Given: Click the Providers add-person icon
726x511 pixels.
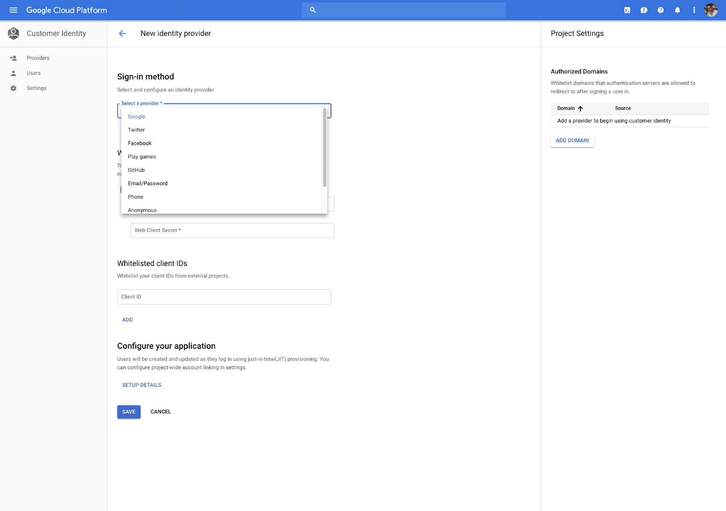Looking at the screenshot, I should (x=13, y=58).
